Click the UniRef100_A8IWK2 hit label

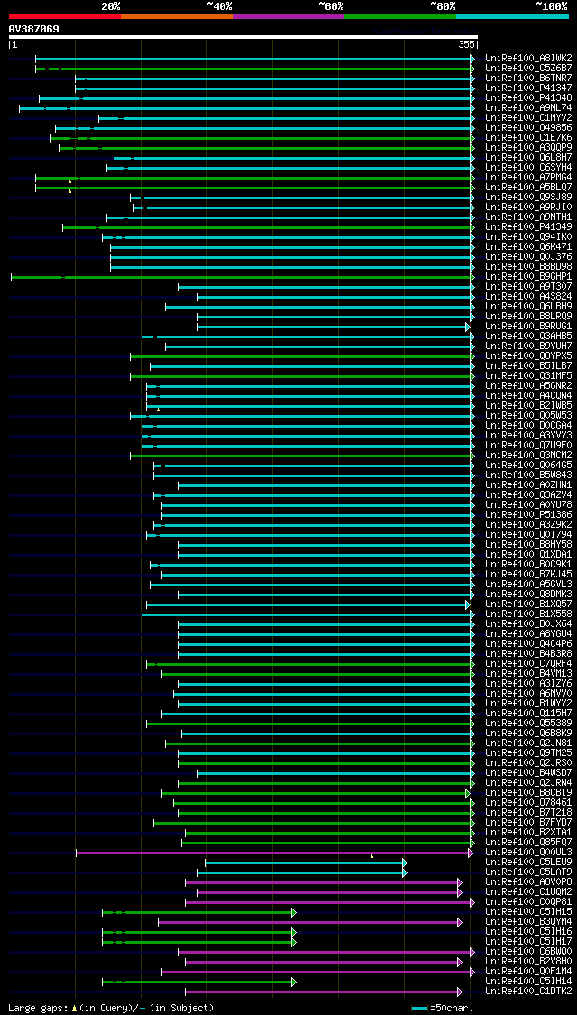click(x=528, y=59)
